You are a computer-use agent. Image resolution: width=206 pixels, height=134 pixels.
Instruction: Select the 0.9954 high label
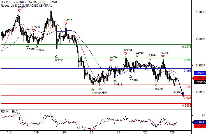(x=128, y=50)
